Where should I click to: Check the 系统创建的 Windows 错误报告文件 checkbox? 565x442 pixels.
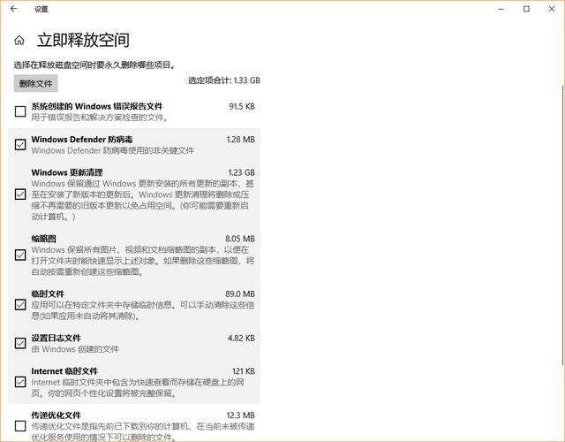pos(20,111)
